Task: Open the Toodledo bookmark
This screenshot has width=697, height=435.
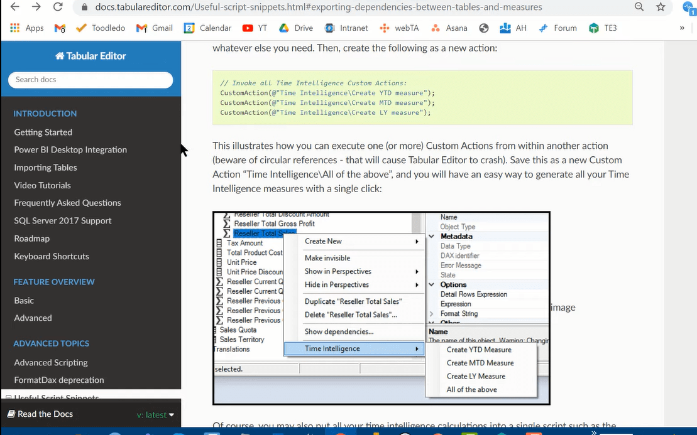Action: pyautogui.click(x=101, y=28)
